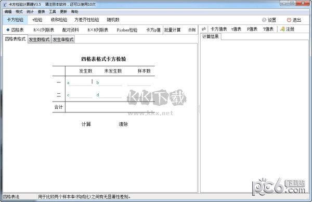Screen dimensions: 312x202
Task: Open the 工具 menu
Action: 53,12
